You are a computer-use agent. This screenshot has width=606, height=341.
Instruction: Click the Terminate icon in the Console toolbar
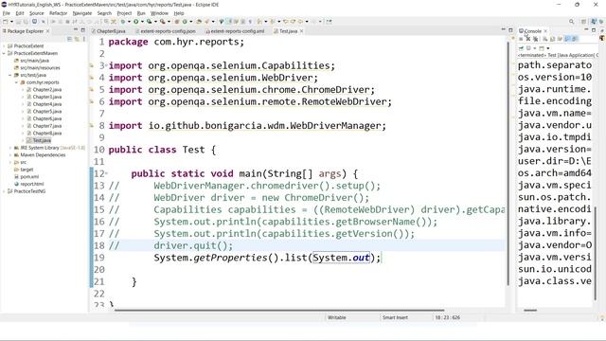pos(521,39)
